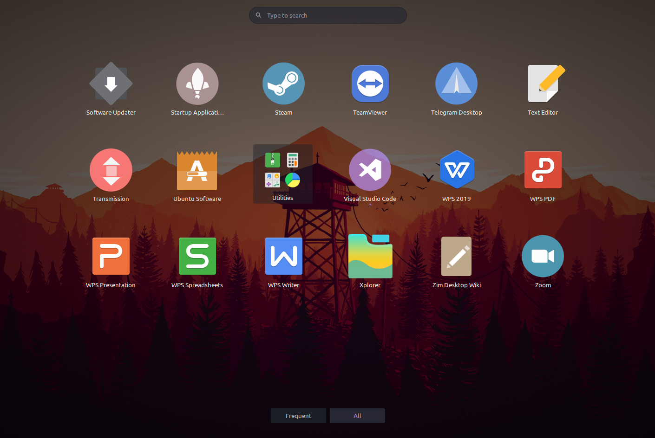Open the WPS Writer icon
The height and width of the screenshot is (438, 655).
[x=284, y=256]
